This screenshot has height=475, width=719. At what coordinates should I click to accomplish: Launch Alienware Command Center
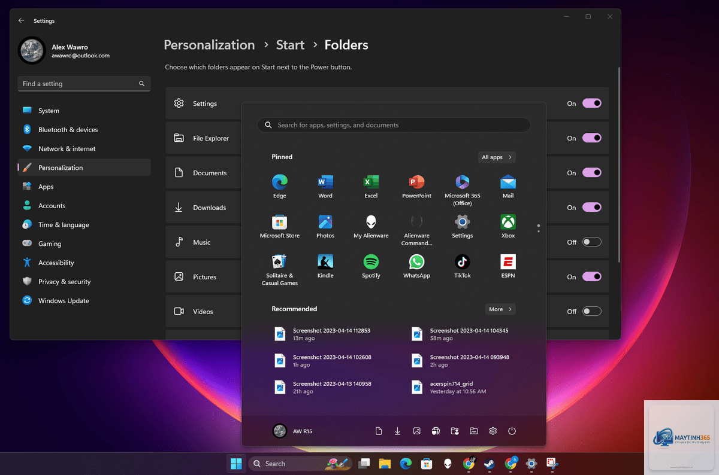(x=416, y=230)
